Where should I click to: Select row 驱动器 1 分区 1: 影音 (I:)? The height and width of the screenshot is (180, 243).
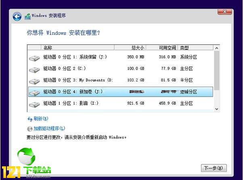click(x=121, y=103)
